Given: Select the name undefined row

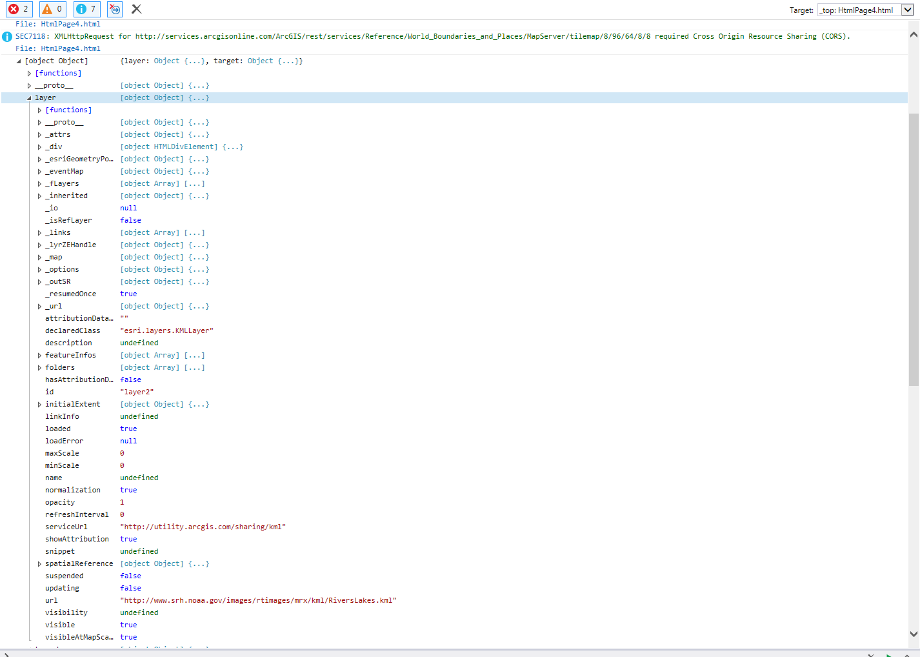Looking at the screenshot, I should tap(454, 478).
